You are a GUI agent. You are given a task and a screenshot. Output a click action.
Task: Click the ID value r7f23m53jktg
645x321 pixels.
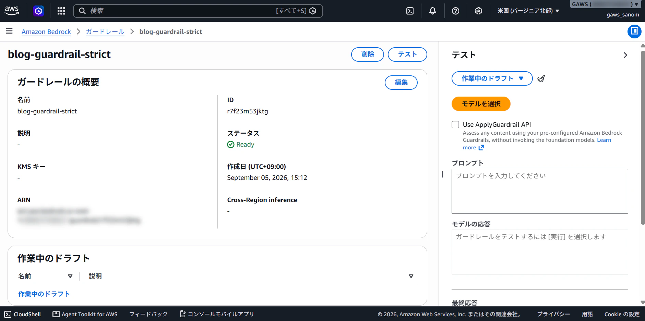click(248, 111)
